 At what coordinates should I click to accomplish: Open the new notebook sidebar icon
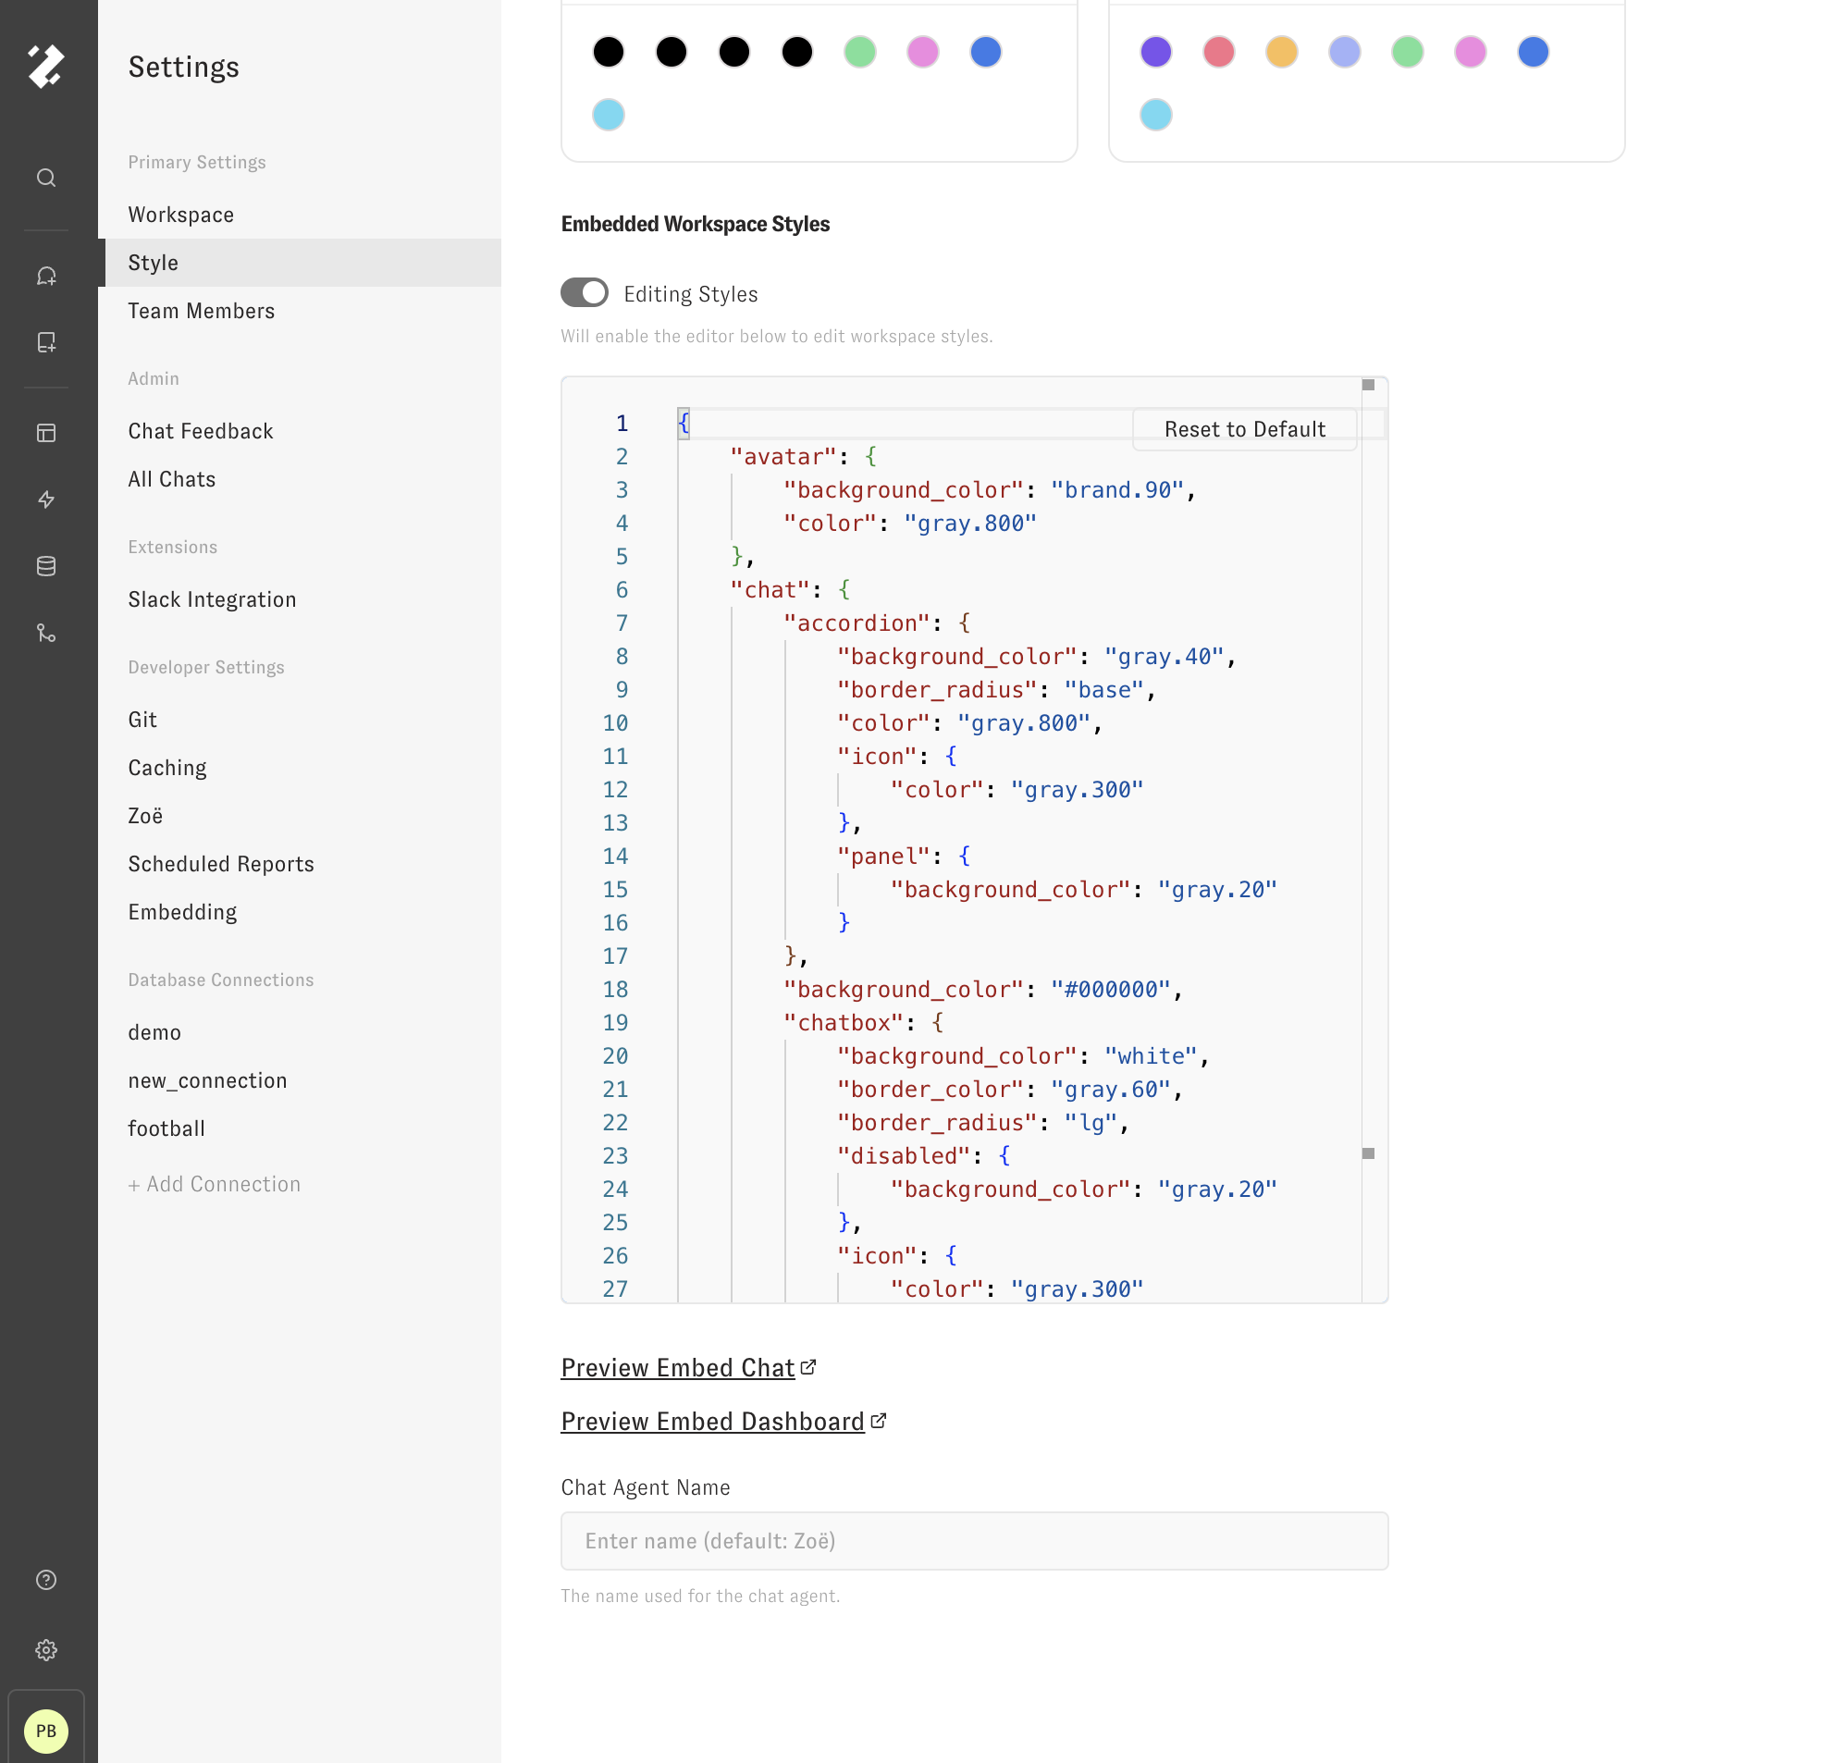tap(45, 342)
